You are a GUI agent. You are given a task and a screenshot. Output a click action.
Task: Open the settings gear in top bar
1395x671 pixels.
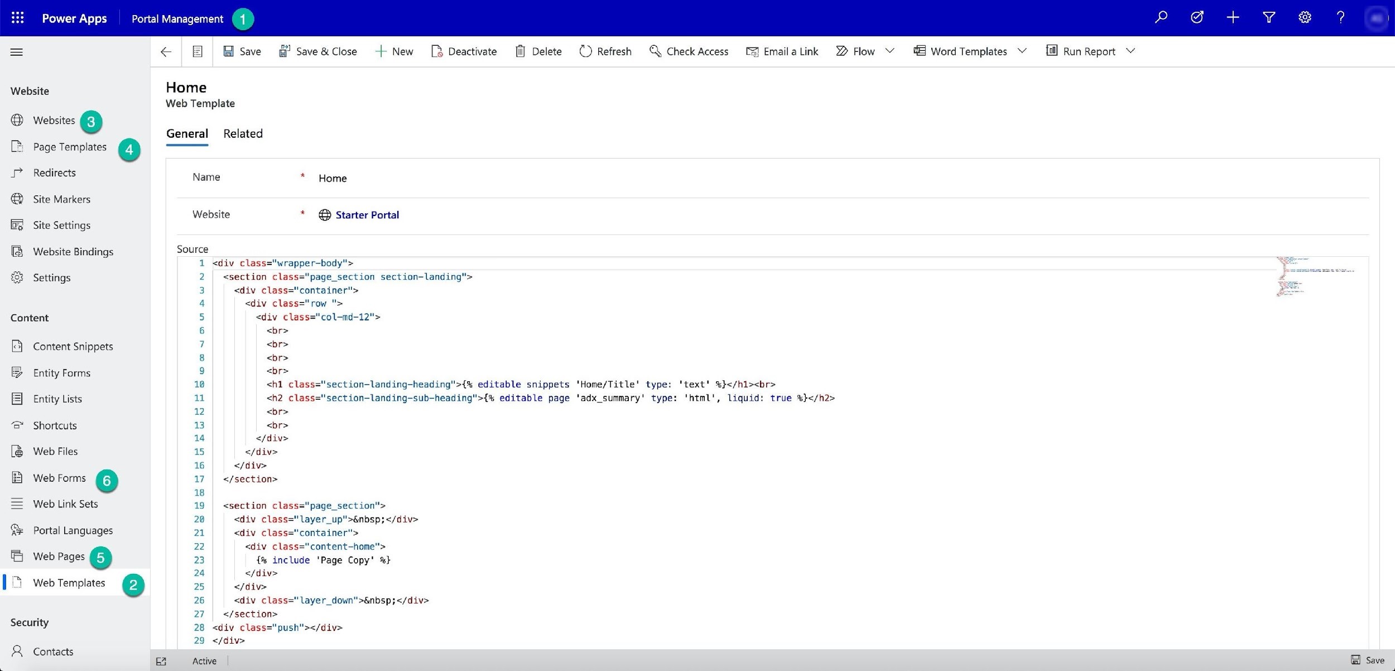point(1305,17)
